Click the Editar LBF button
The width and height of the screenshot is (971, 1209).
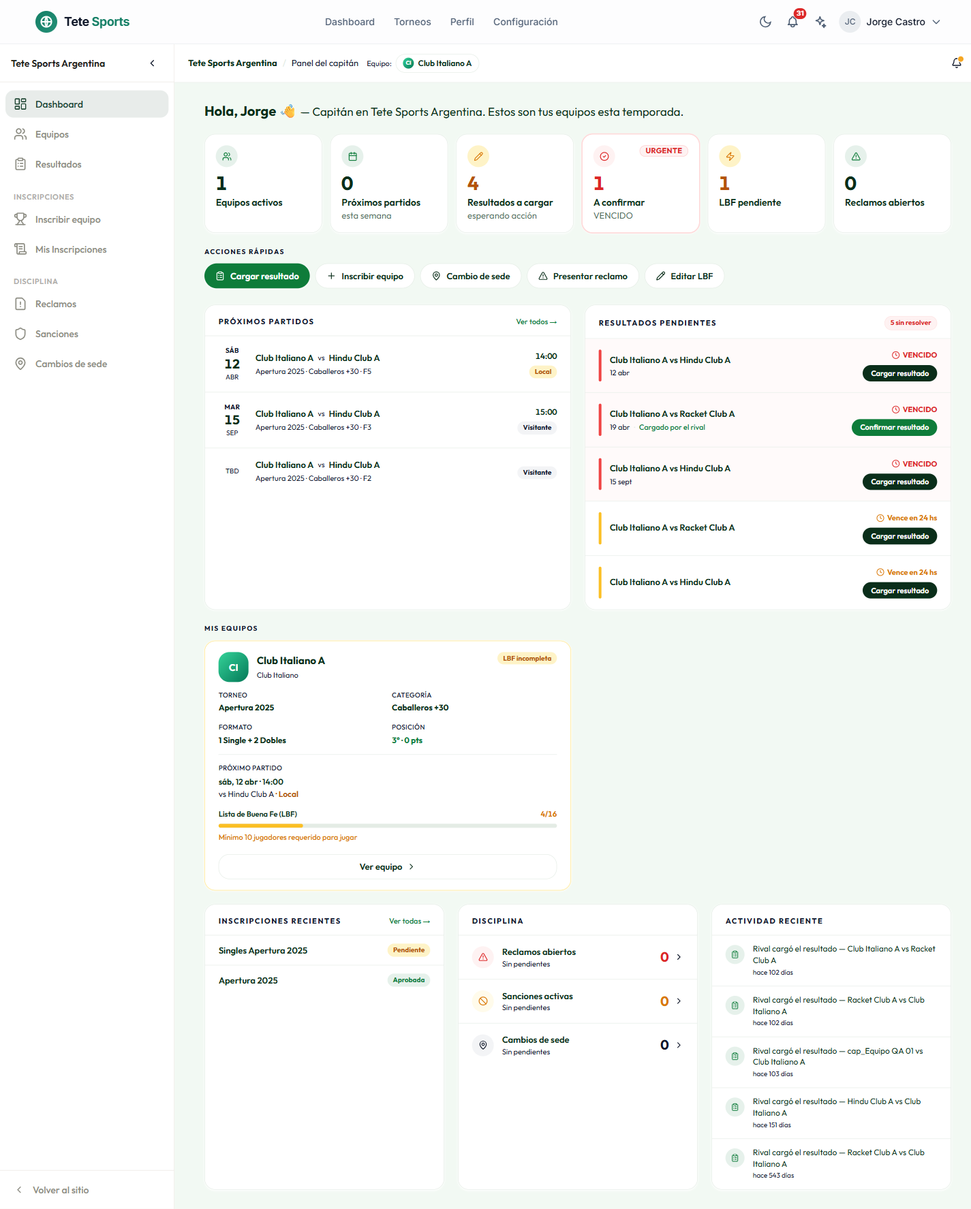684,276
